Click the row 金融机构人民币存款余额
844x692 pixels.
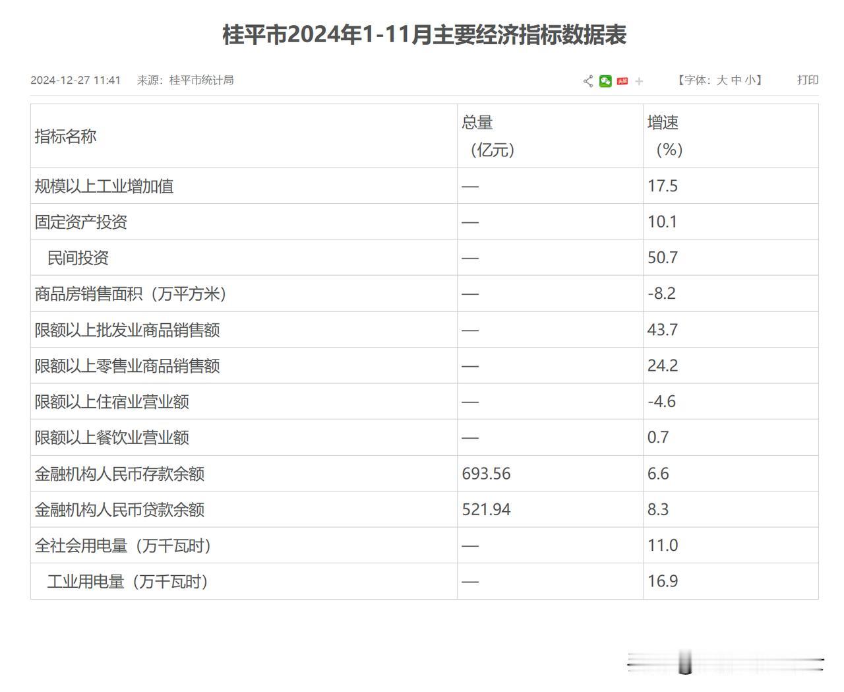pos(425,474)
